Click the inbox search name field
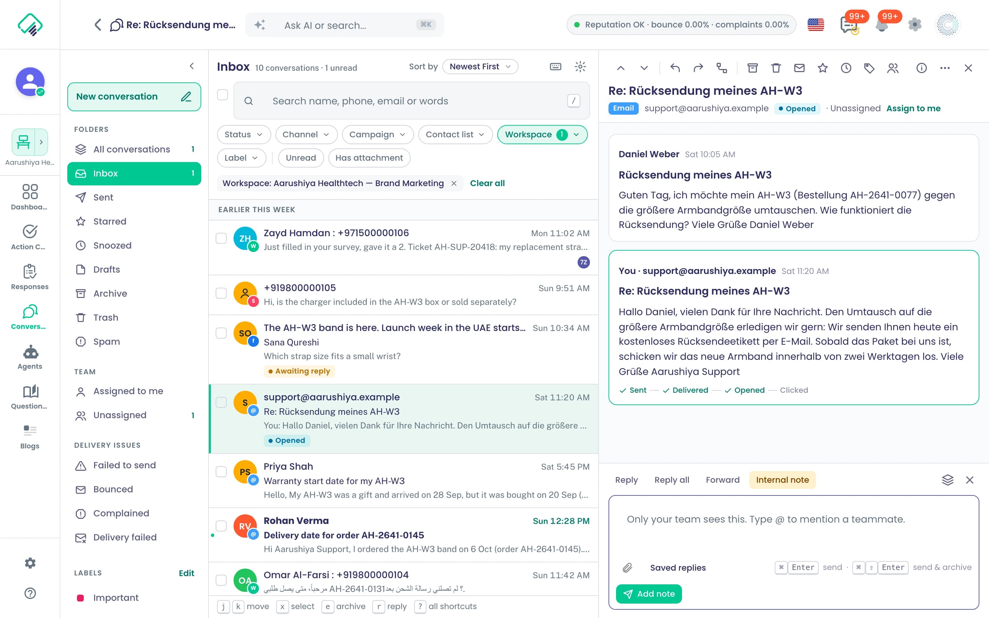 pos(411,101)
